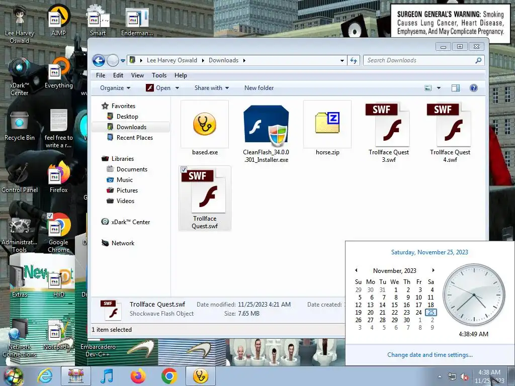
Task: Open Music library in navigation pane
Action: click(x=125, y=180)
